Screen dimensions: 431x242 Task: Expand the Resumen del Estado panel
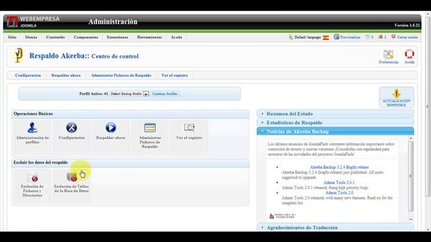[x=335, y=114]
